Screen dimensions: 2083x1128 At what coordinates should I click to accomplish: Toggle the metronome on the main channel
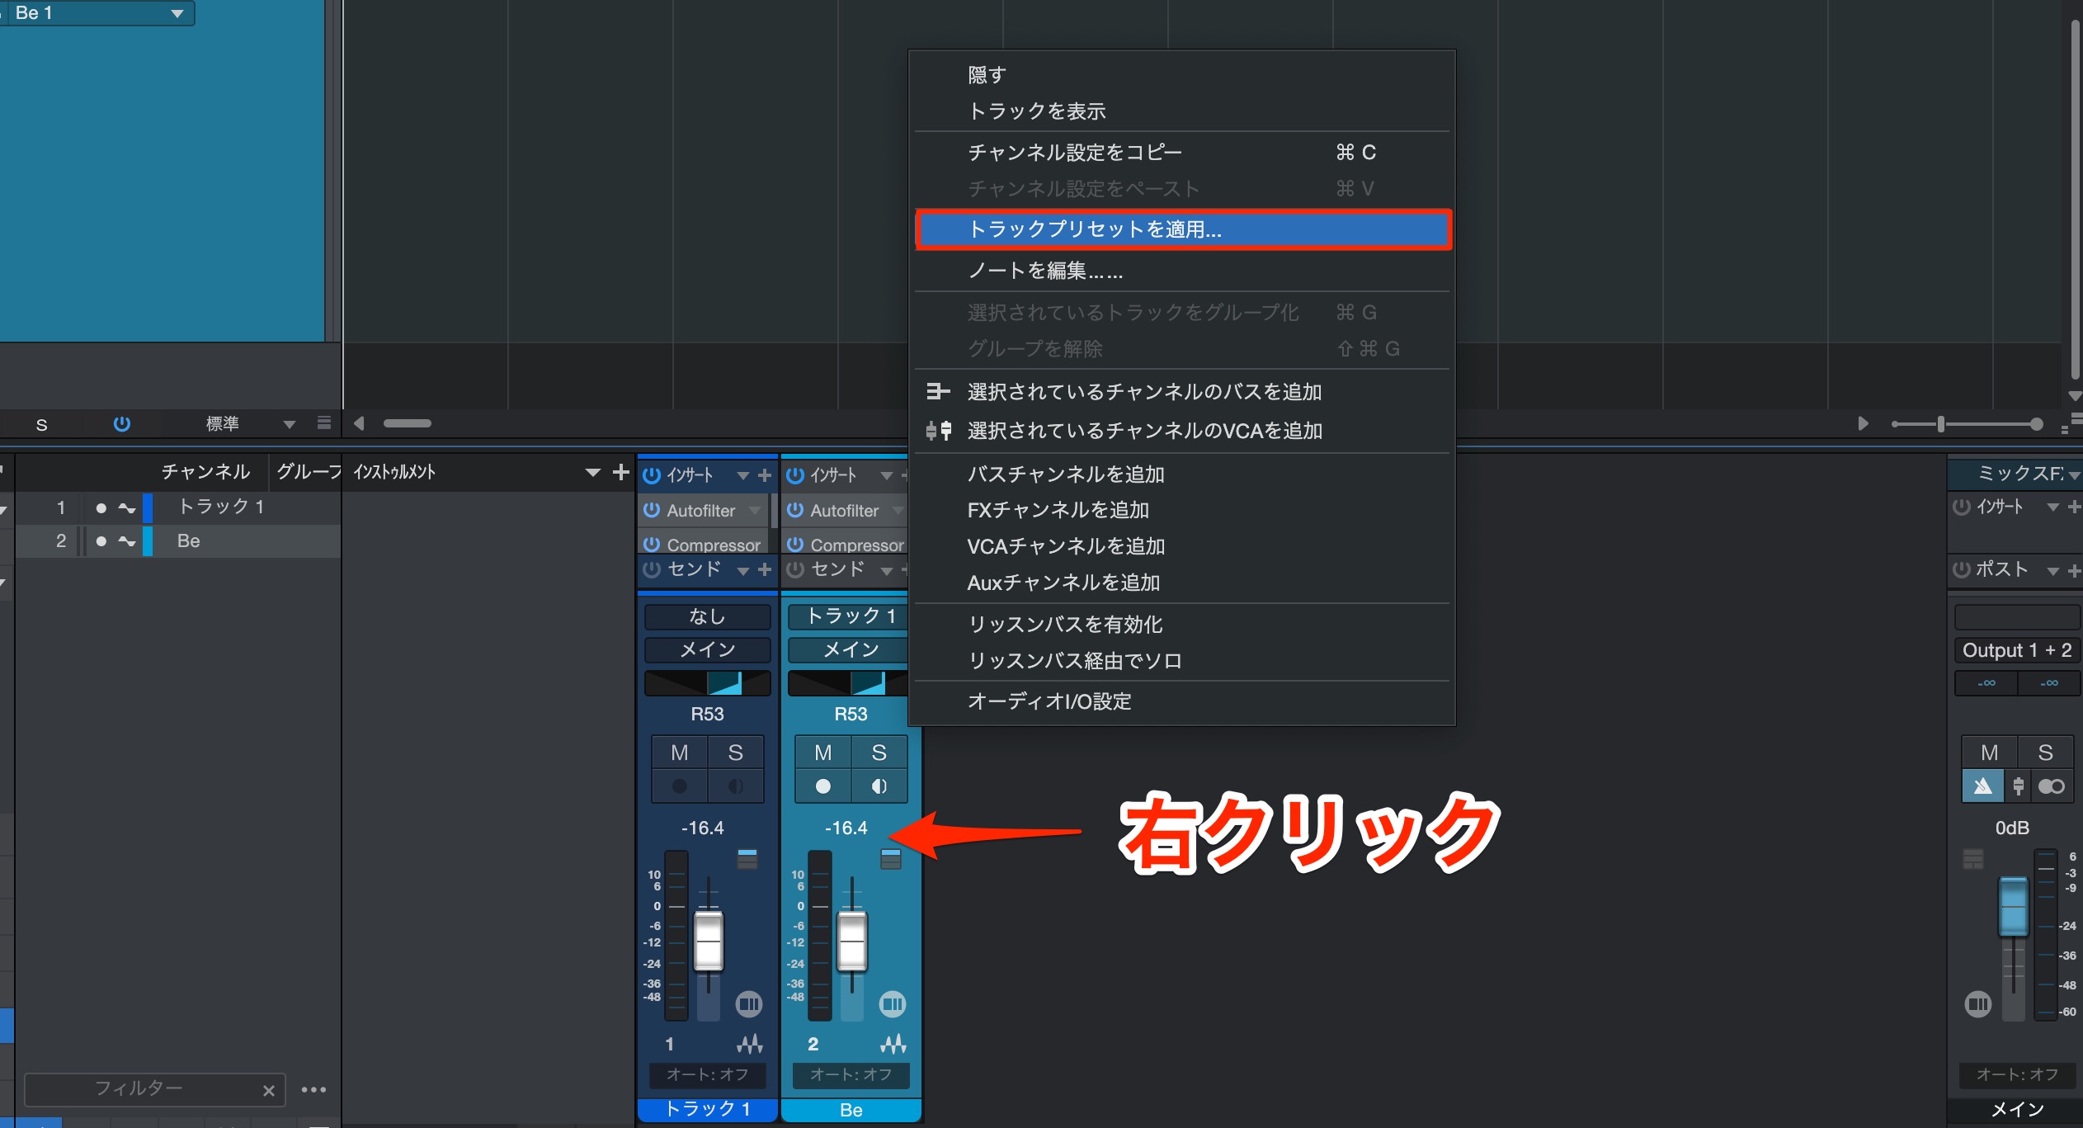(x=1983, y=786)
